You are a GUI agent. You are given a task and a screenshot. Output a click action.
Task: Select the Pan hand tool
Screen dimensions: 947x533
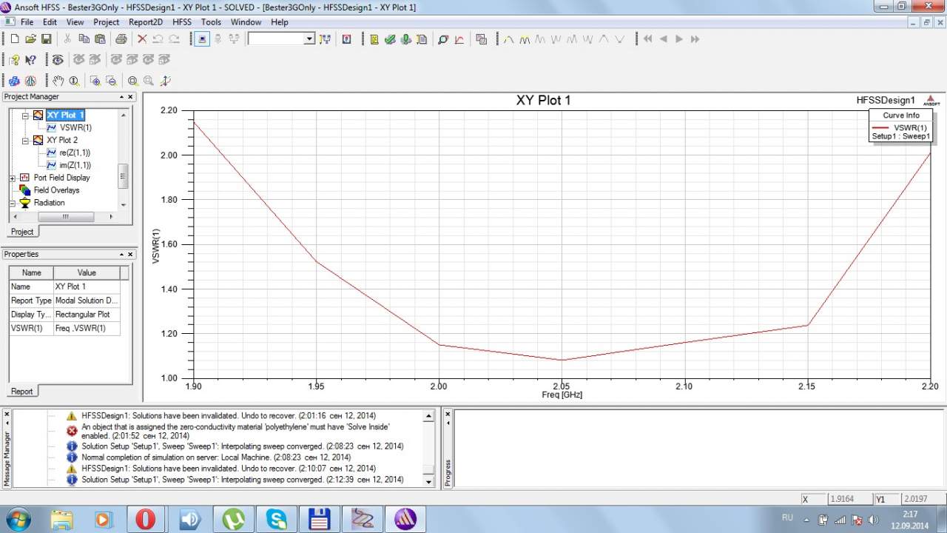tap(58, 81)
